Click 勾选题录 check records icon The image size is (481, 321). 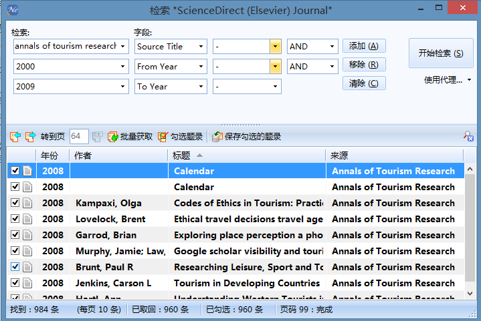click(163, 137)
